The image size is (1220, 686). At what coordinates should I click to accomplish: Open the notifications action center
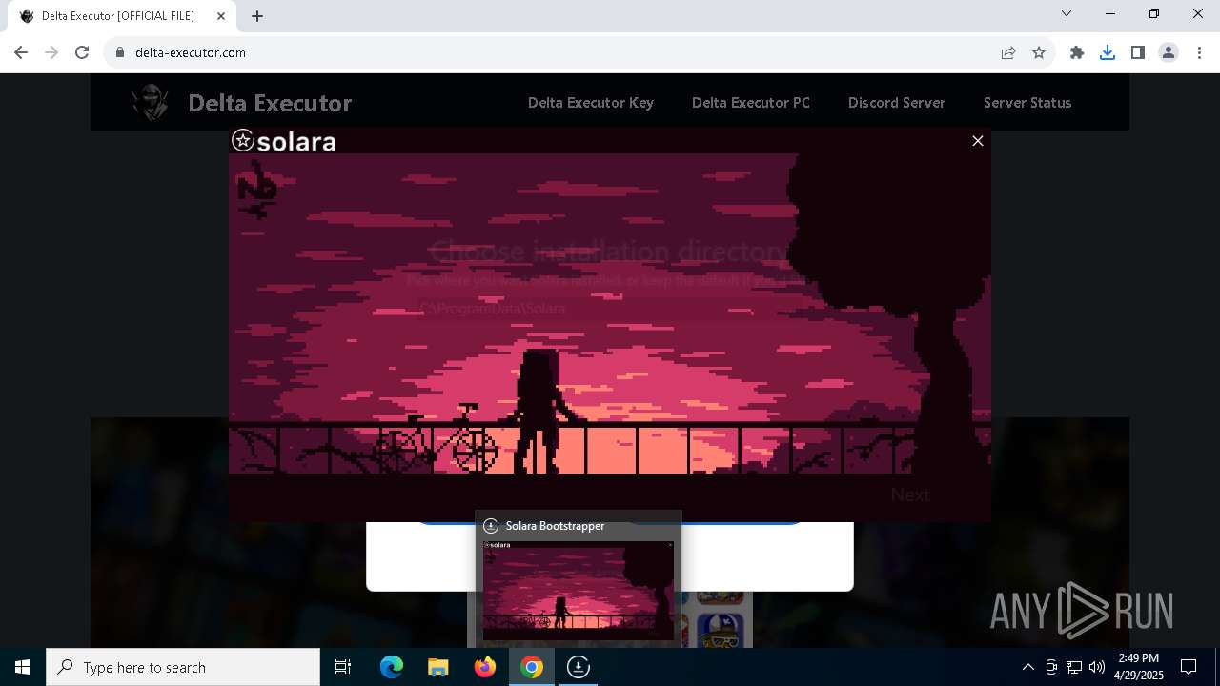coord(1189,667)
